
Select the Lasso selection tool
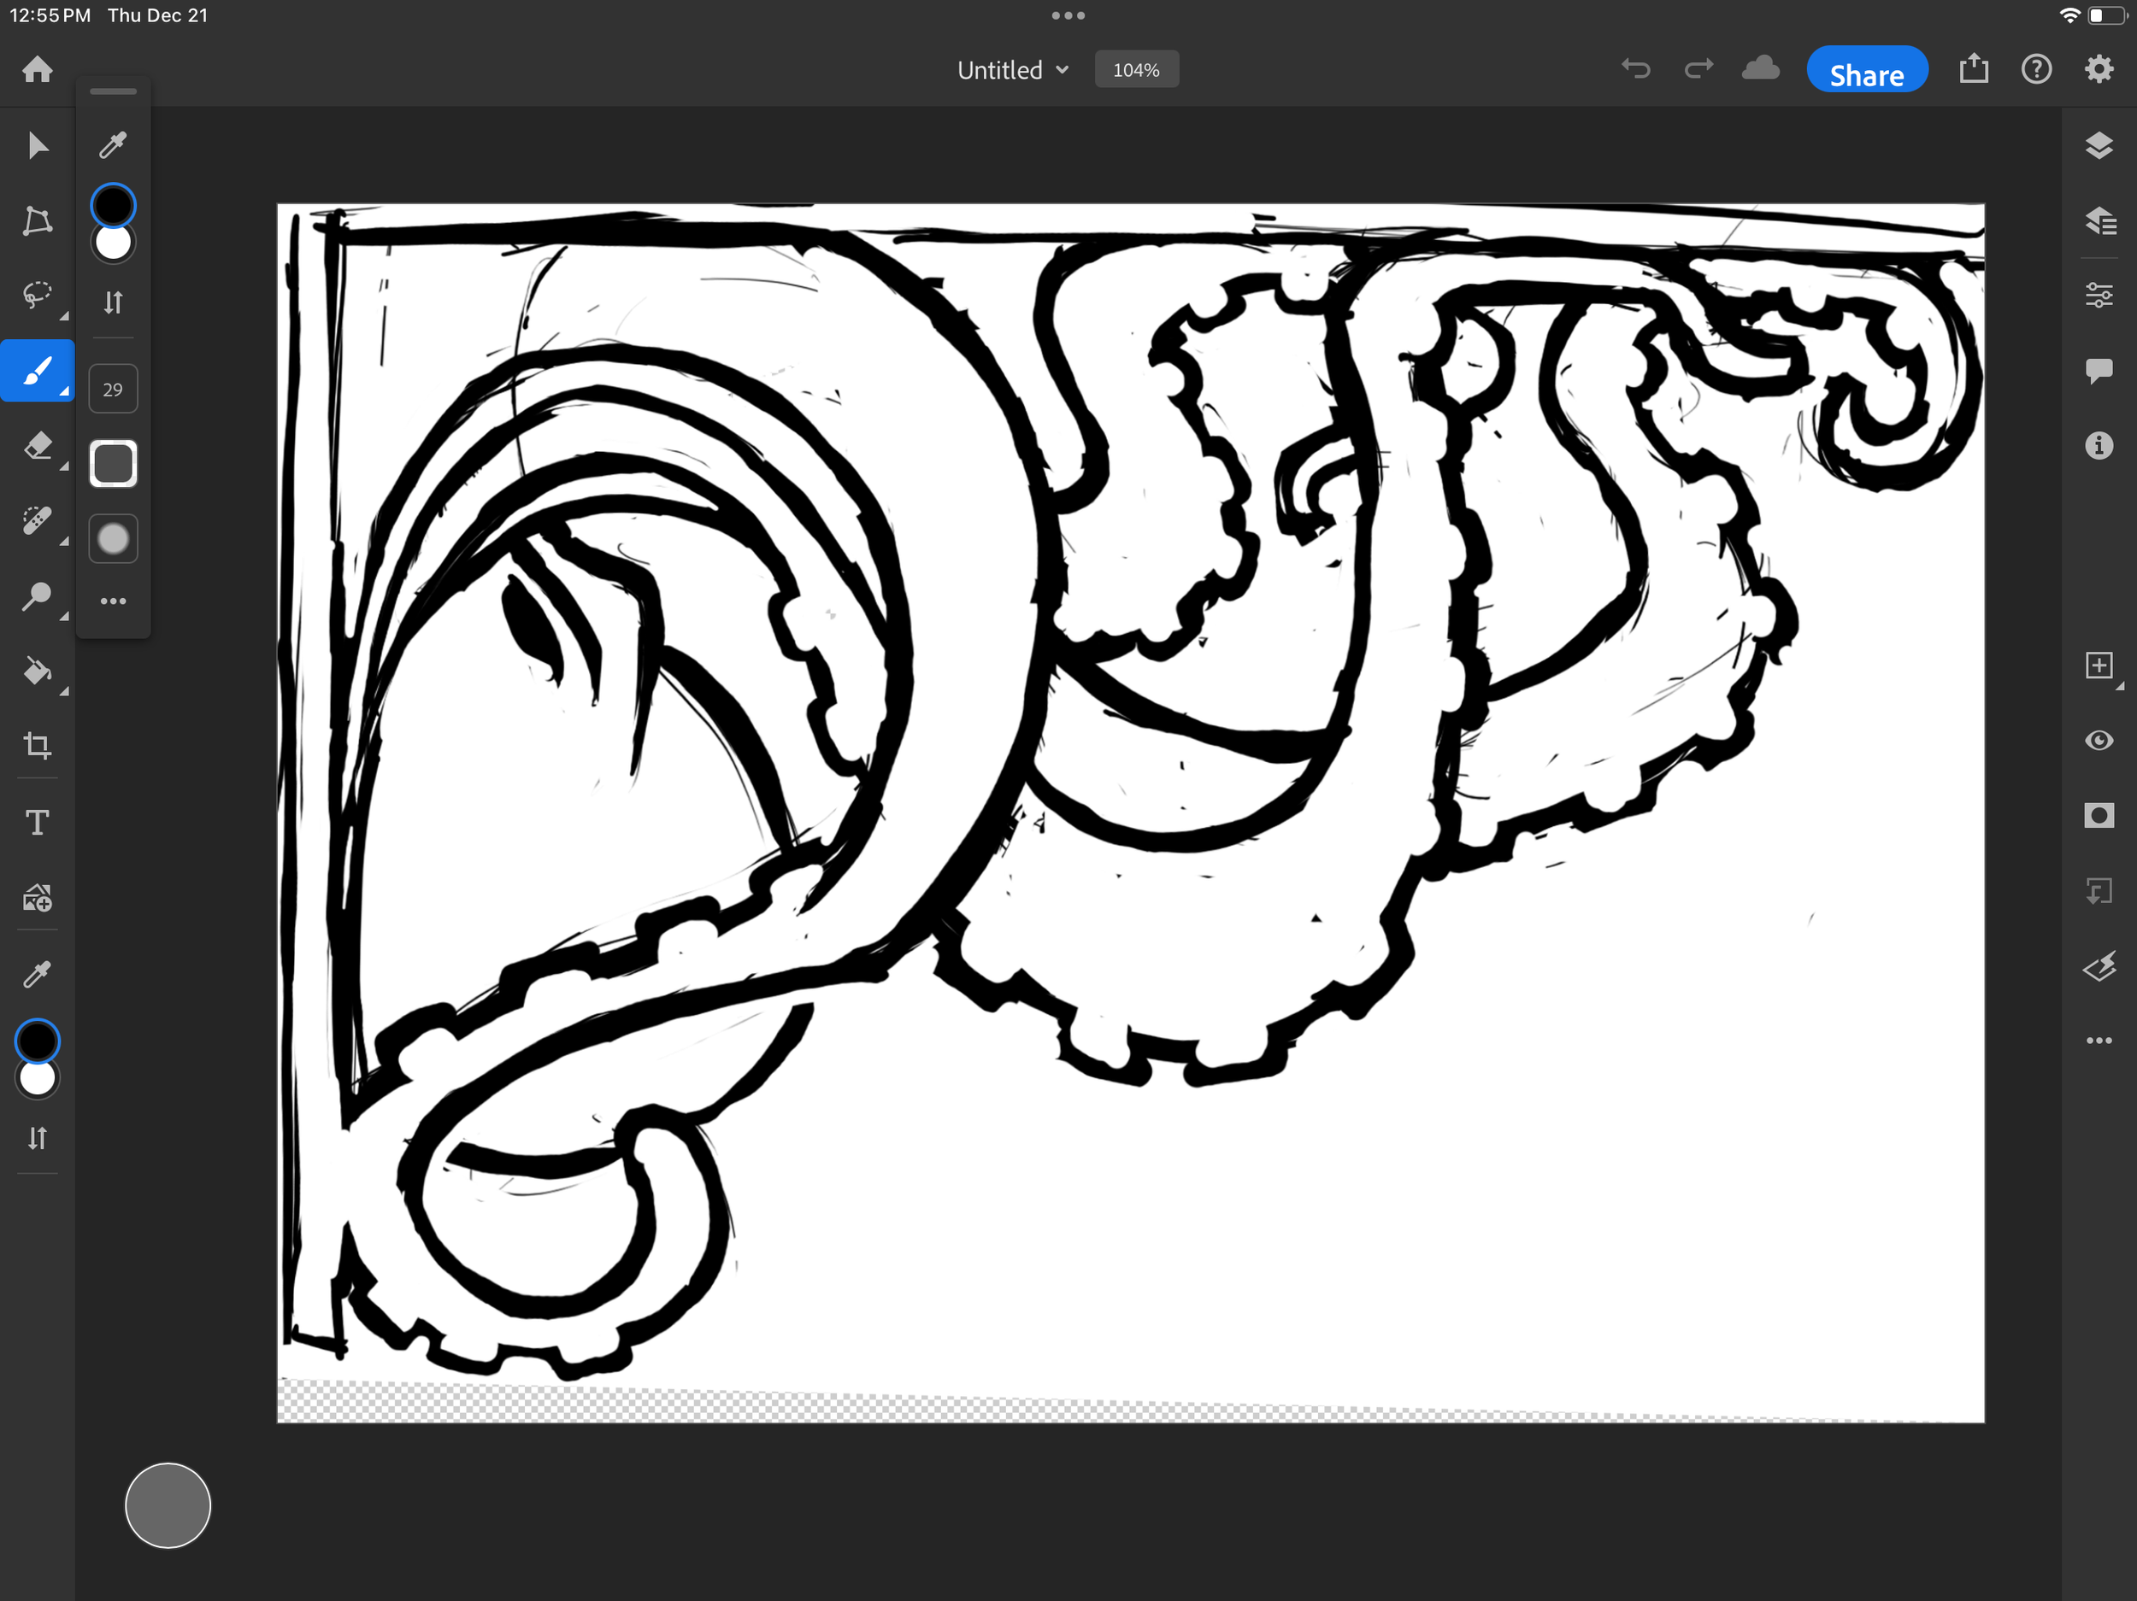[x=37, y=296]
